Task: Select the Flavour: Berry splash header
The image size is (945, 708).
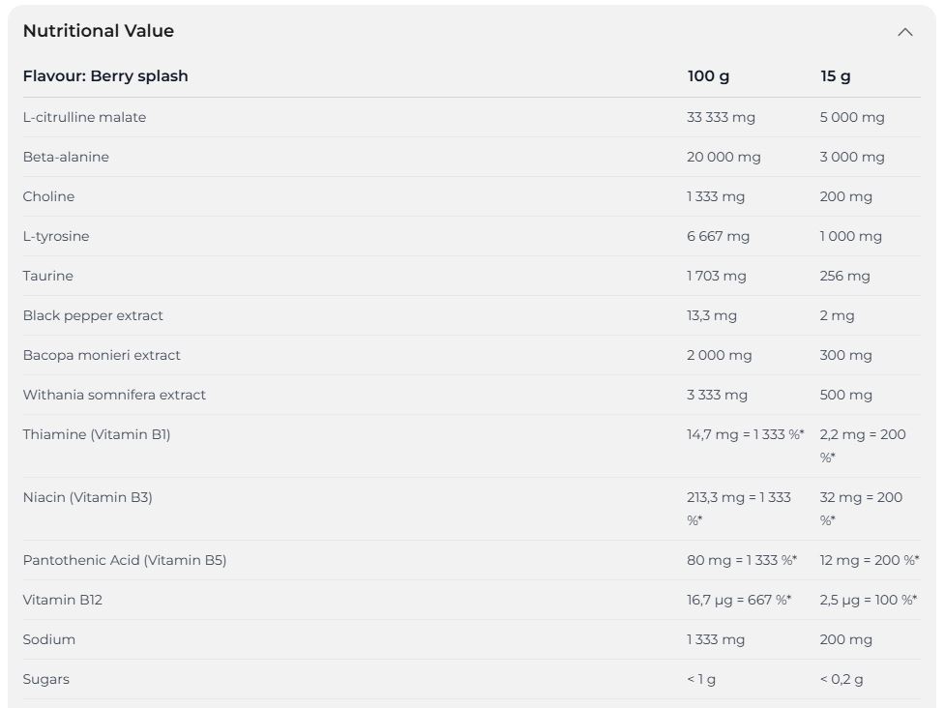Action: pos(105,75)
